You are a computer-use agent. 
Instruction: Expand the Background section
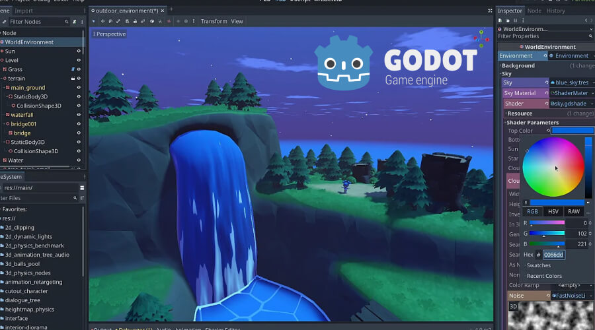point(518,65)
